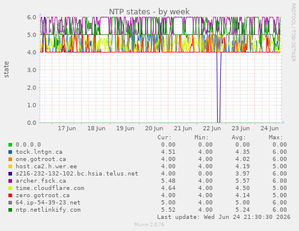The height and width of the screenshot is (231, 299).
Task: Click the 20 Jun x-axis label
Action: tap(154, 128)
